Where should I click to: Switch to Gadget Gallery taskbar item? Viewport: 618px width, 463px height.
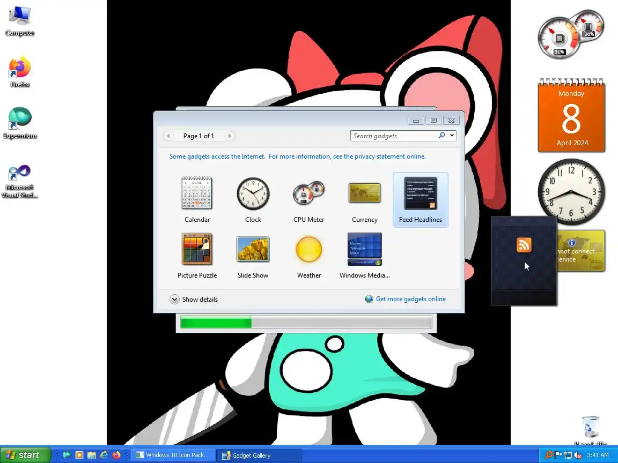coord(259,455)
